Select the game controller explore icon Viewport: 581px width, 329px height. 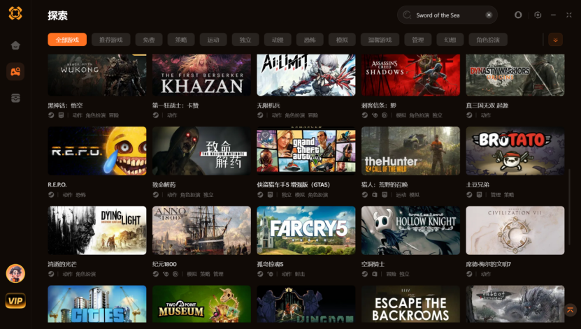[x=15, y=71]
